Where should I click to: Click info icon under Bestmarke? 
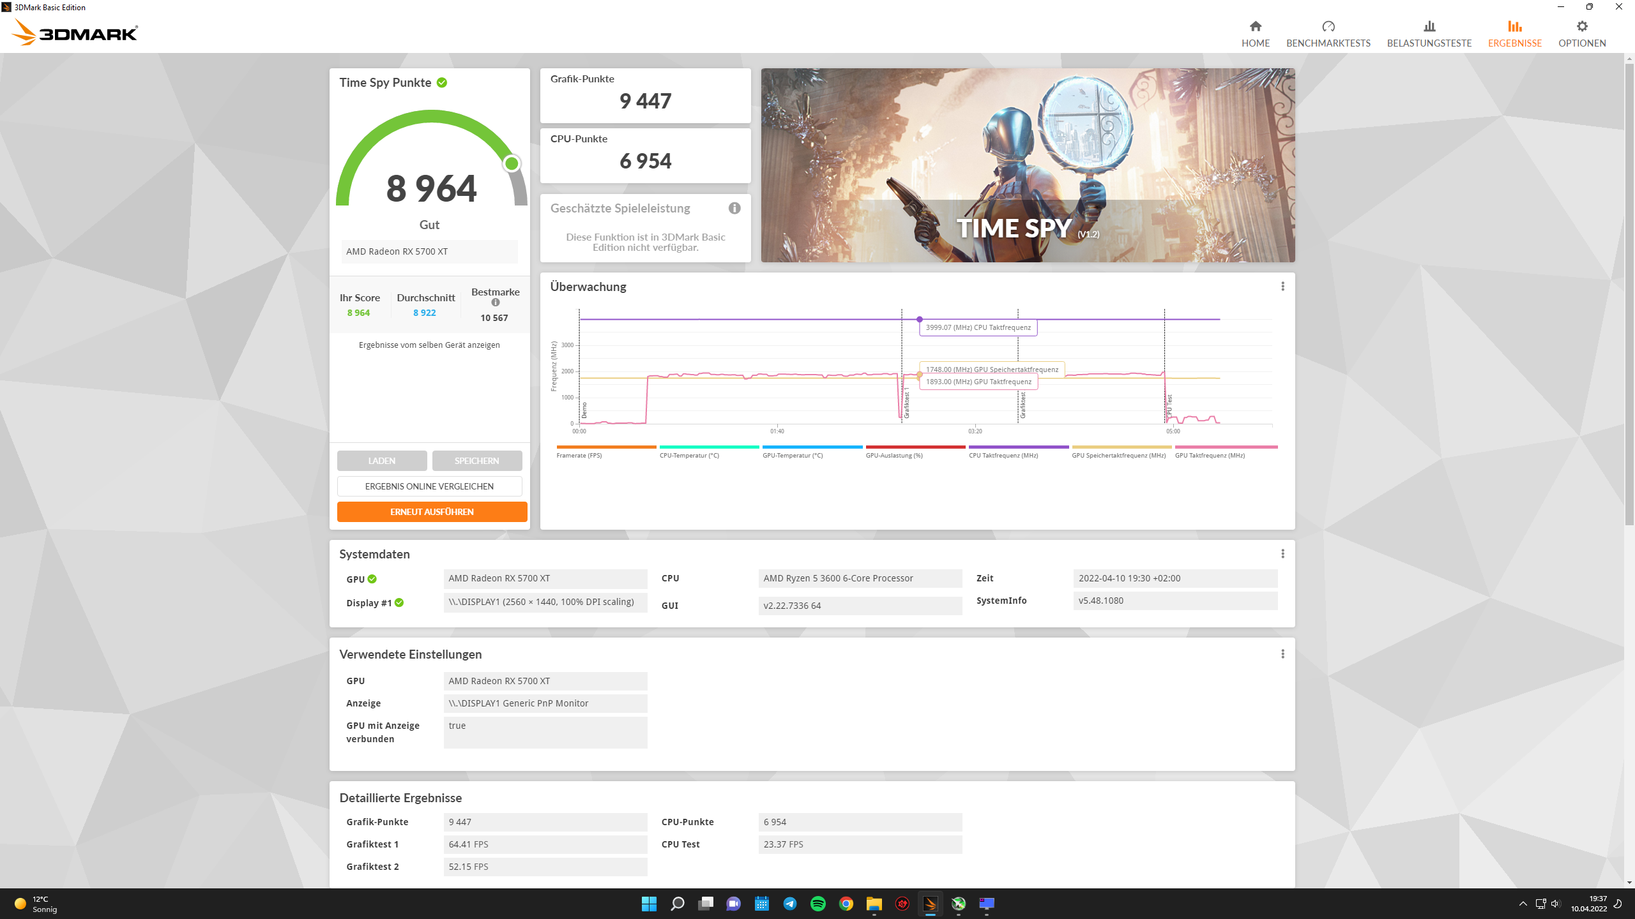tap(496, 303)
